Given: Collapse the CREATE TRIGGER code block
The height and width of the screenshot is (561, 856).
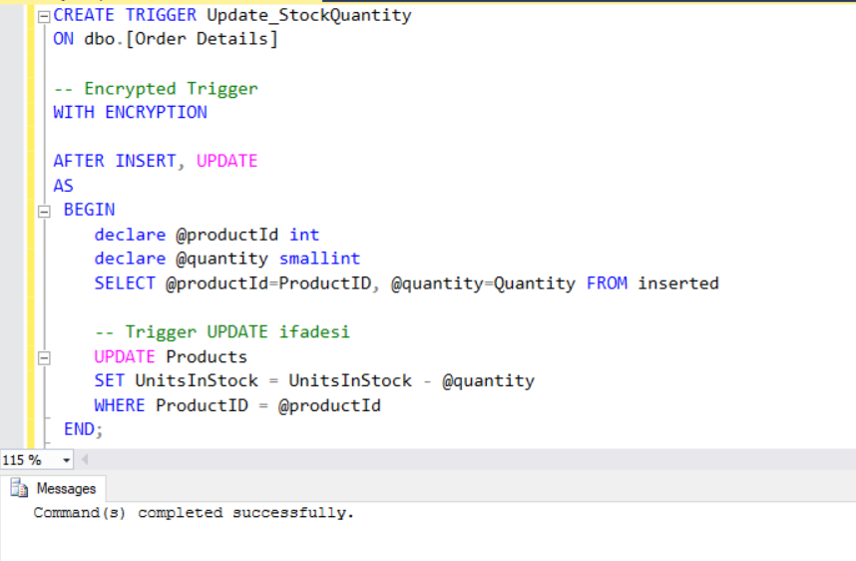Looking at the screenshot, I should [x=44, y=17].
